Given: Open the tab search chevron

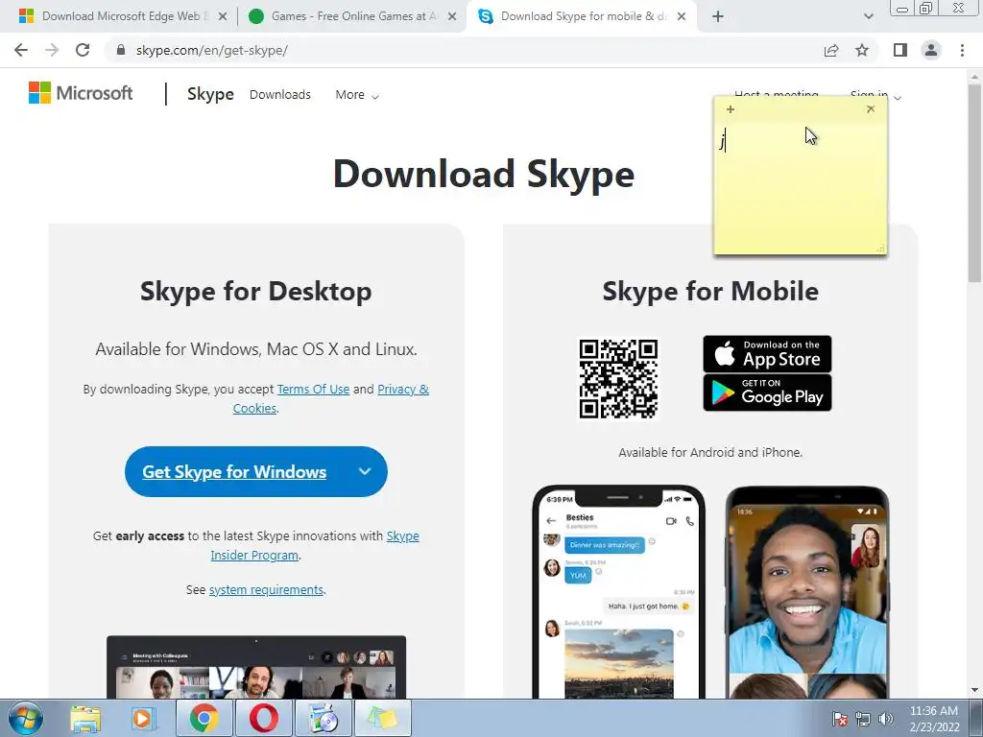Looking at the screenshot, I should (868, 16).
